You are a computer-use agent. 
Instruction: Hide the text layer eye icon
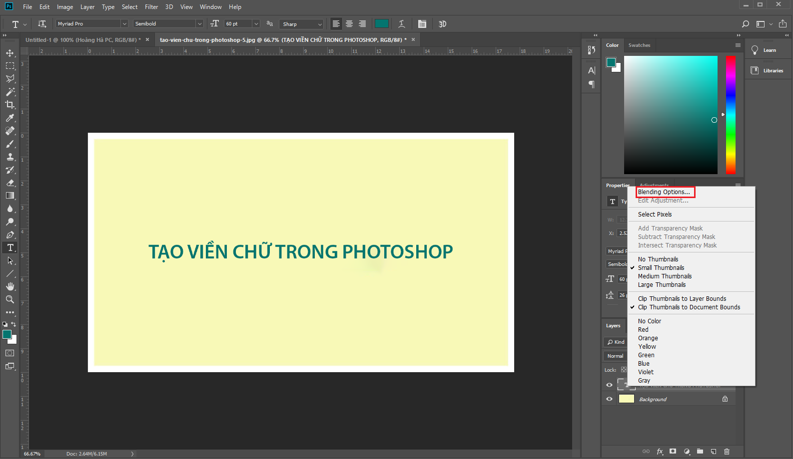click(609, 385)
